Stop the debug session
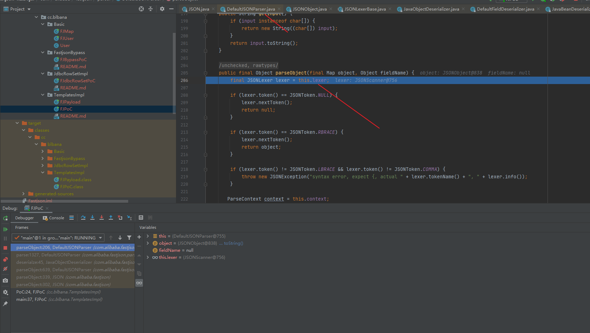Screen dimensions: 590x333 [5, 248]
